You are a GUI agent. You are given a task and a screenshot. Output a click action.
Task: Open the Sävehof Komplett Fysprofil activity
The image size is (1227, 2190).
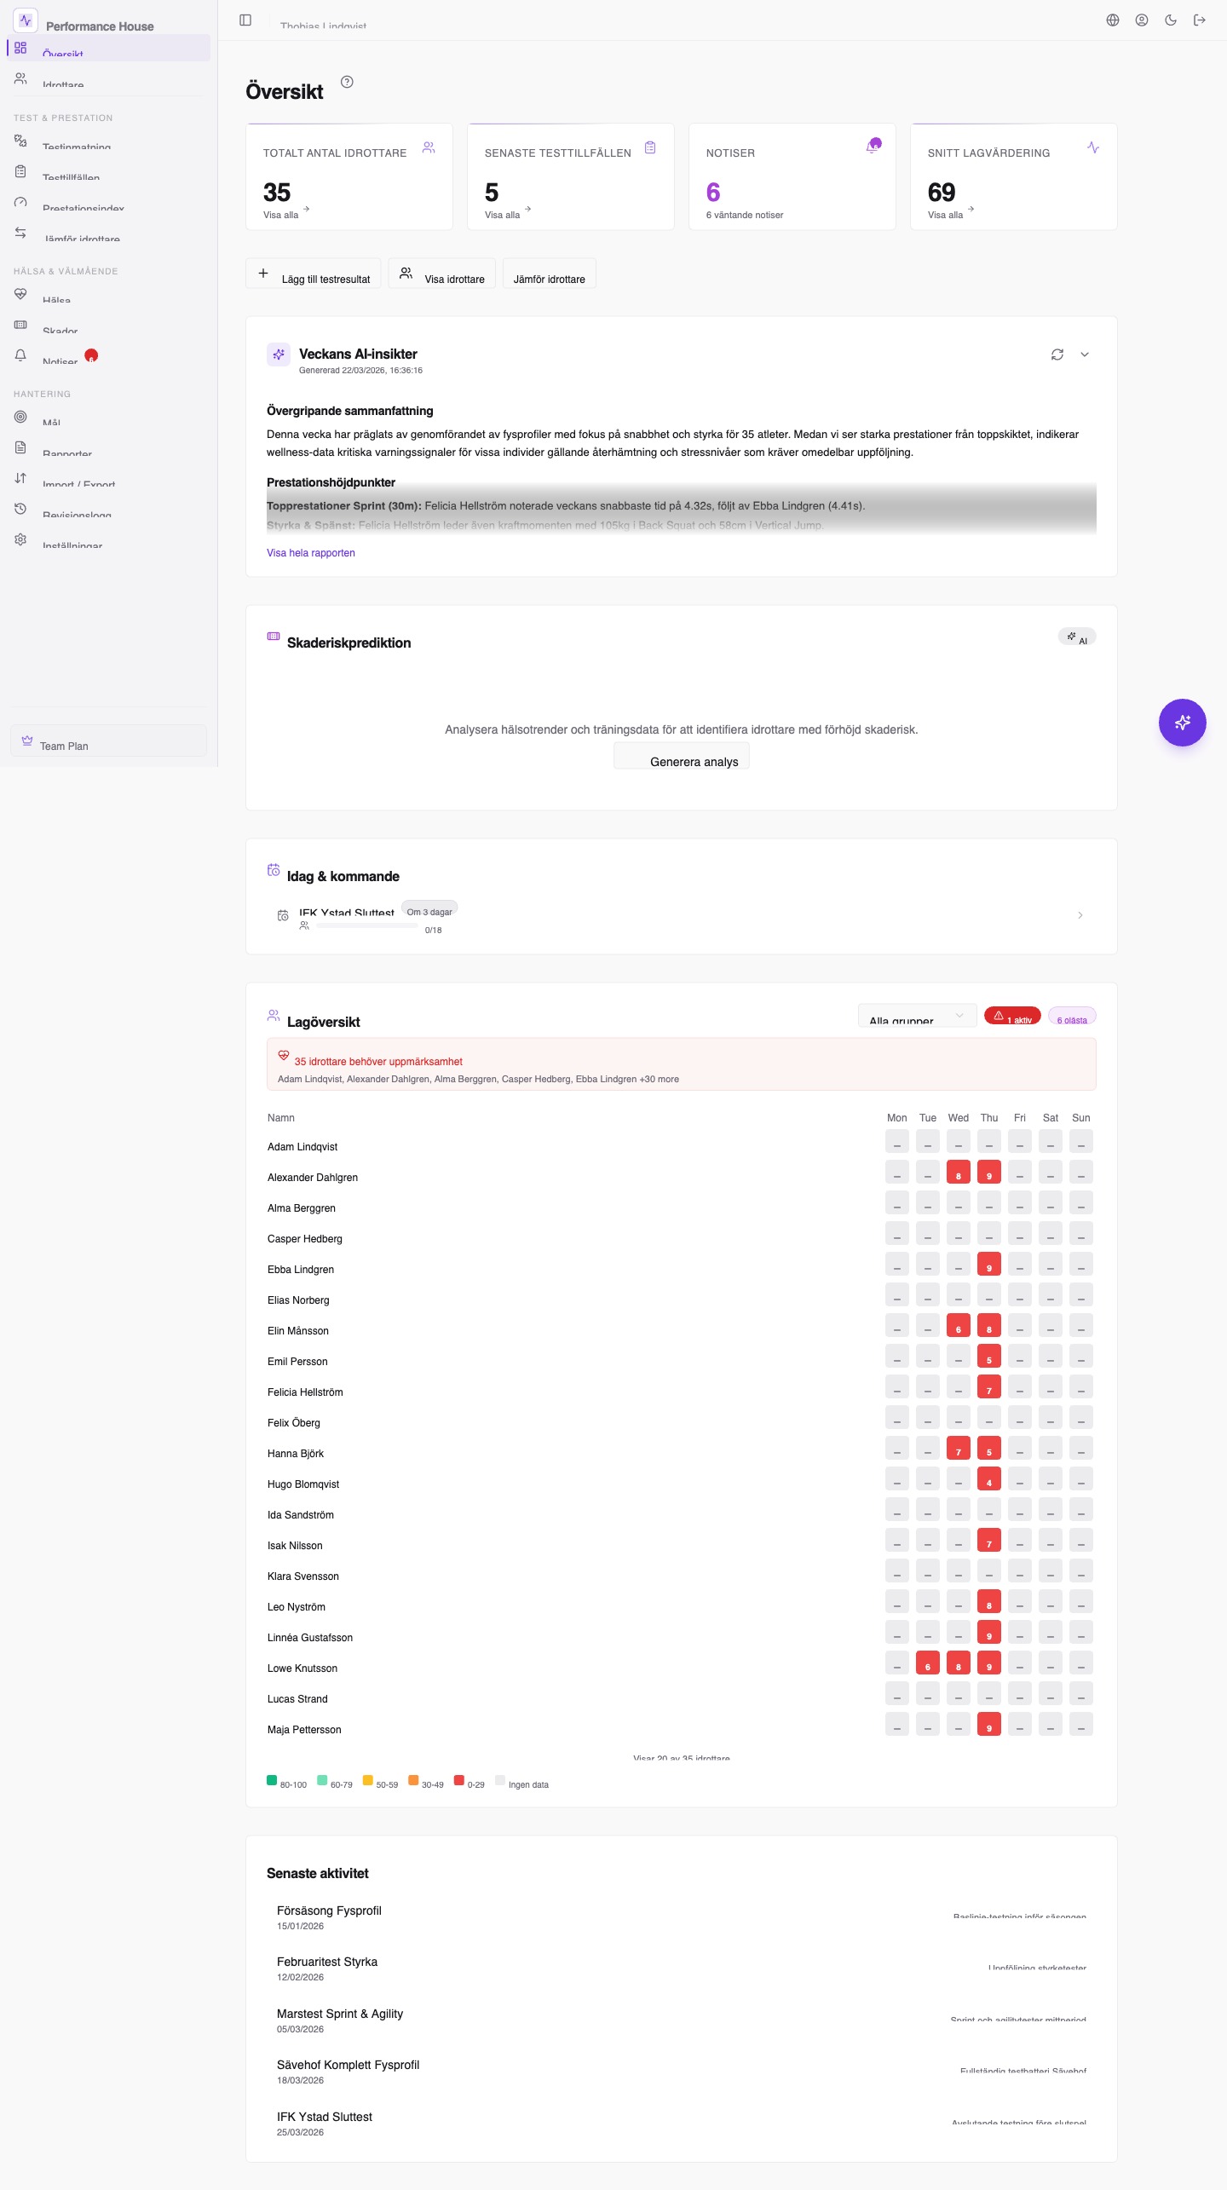(x=348, y=2066)
